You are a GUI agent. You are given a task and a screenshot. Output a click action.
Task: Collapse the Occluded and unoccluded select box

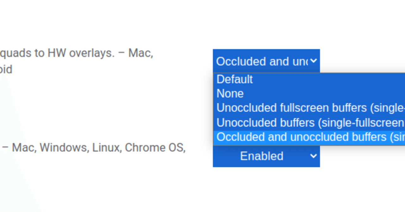pyautogui.click(x=266, y=61)
